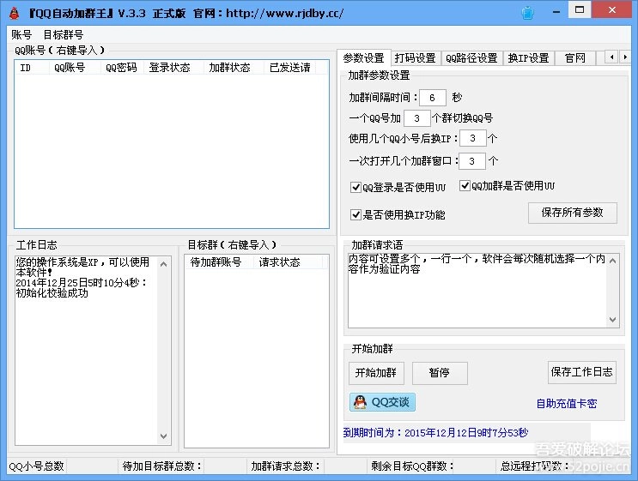Open 自助充值卡密 link
The width and height of the screenshot is (638, 481).
567,404
